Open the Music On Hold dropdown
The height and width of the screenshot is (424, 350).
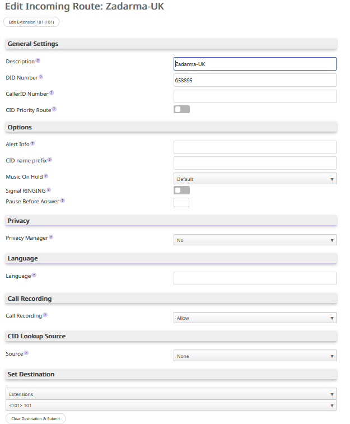(x=255, y=179)
